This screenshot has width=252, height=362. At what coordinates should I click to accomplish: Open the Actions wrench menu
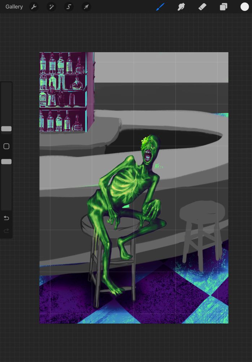(x=34, y=7)
